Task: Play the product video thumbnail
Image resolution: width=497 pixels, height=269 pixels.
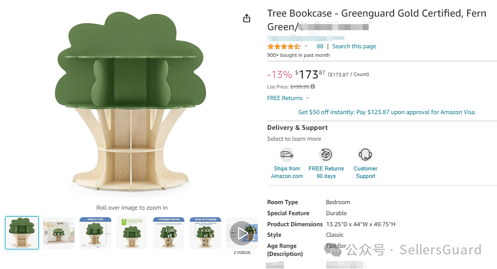Action: 242,233
